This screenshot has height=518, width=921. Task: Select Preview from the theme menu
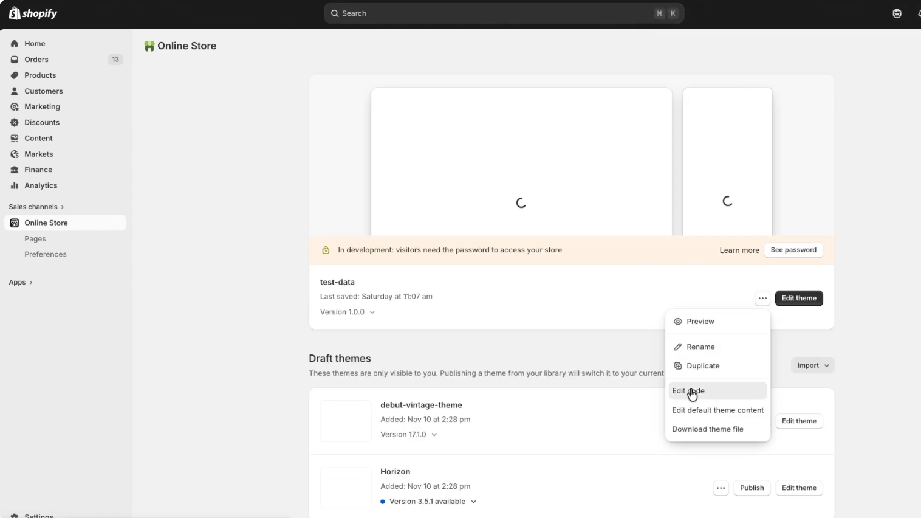tap(717, 322)
